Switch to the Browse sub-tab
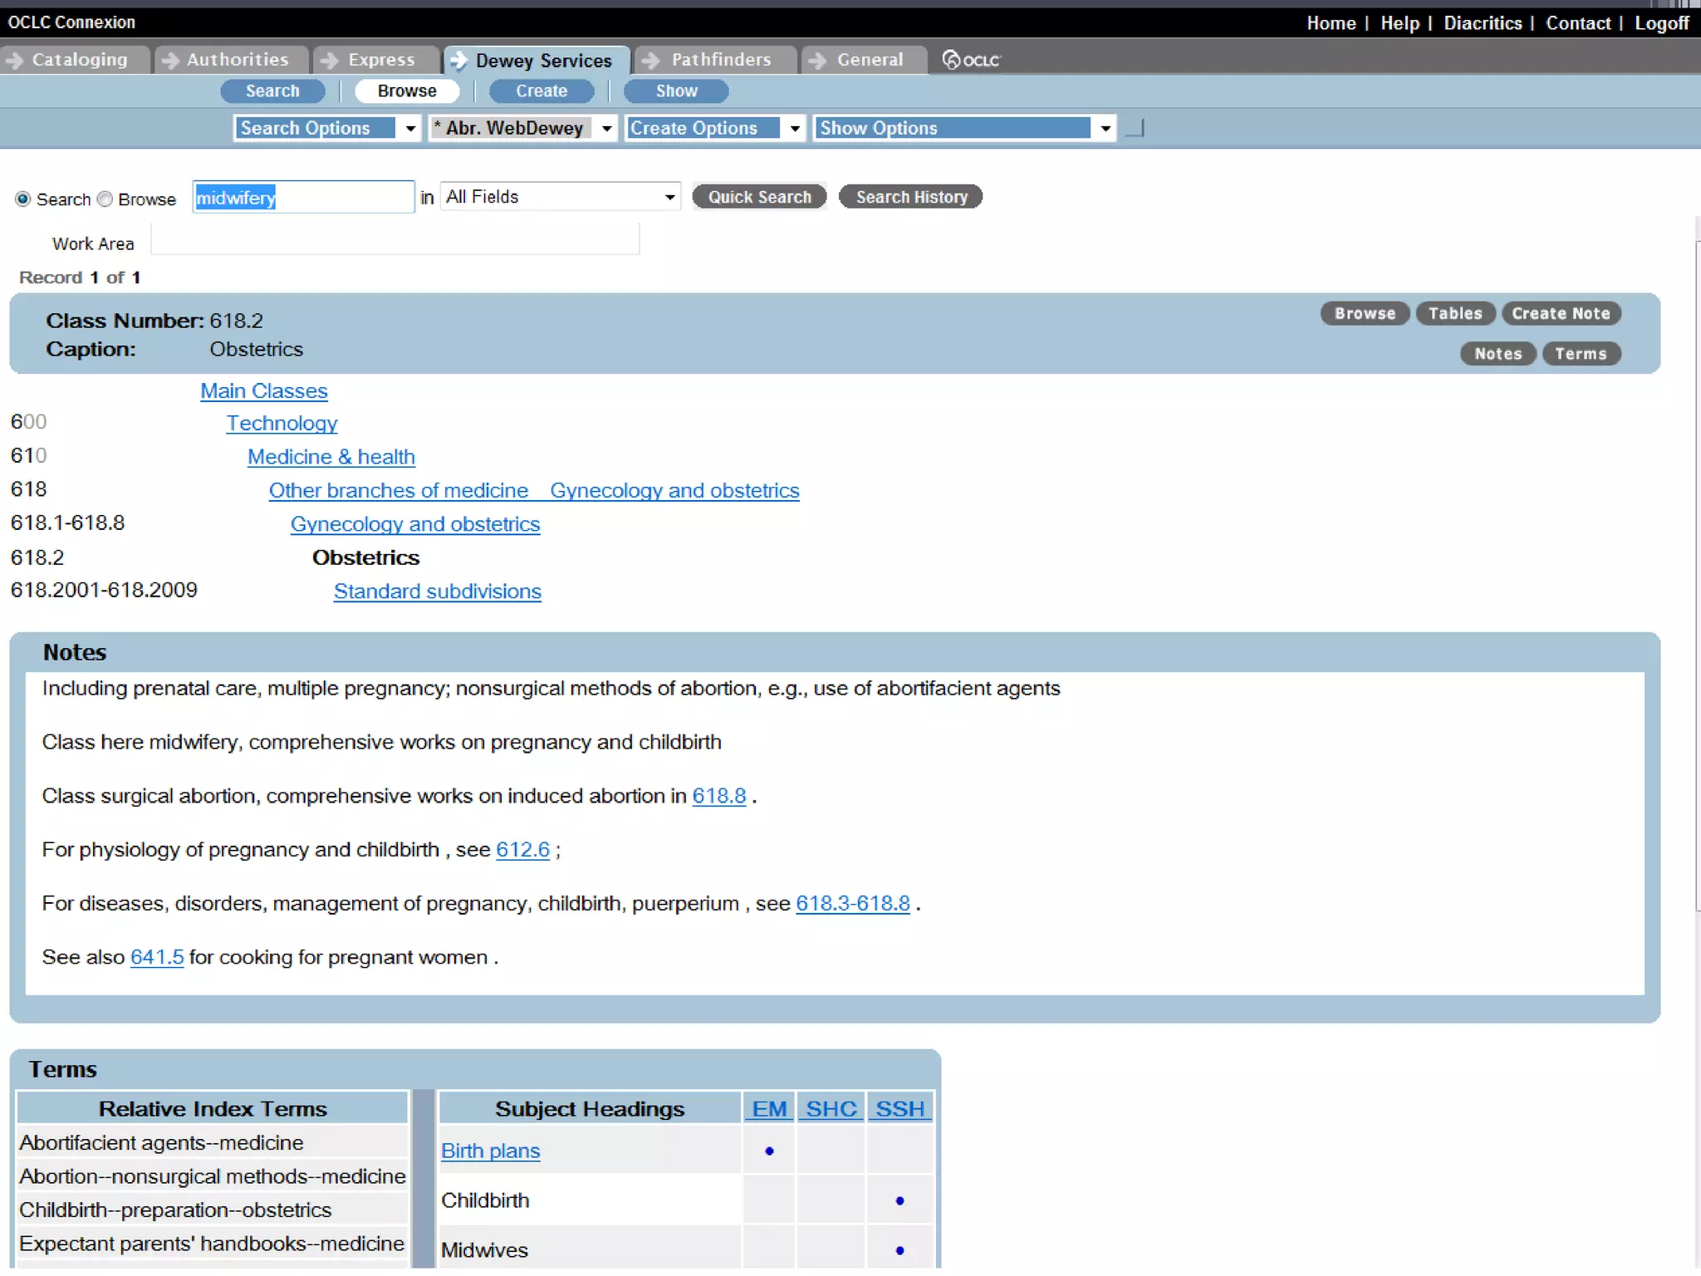1701x1276 pixels. (x=406, y=91)
